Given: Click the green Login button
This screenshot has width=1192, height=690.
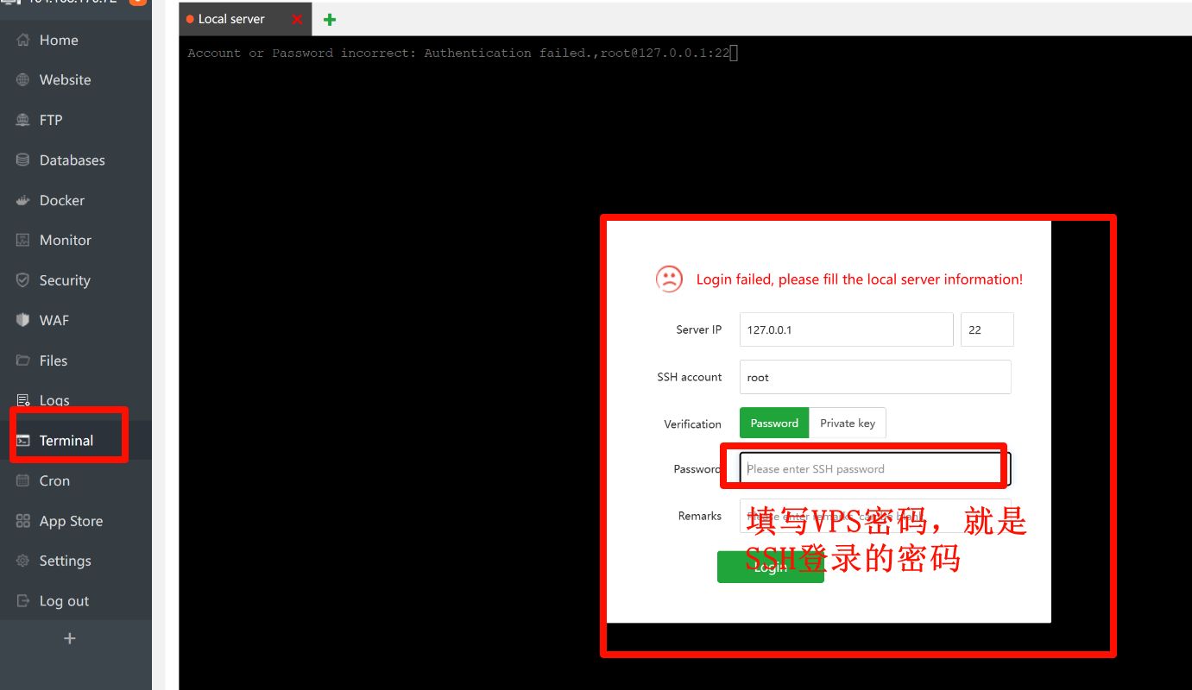Looking at the screenshot, I should point(770,567).
